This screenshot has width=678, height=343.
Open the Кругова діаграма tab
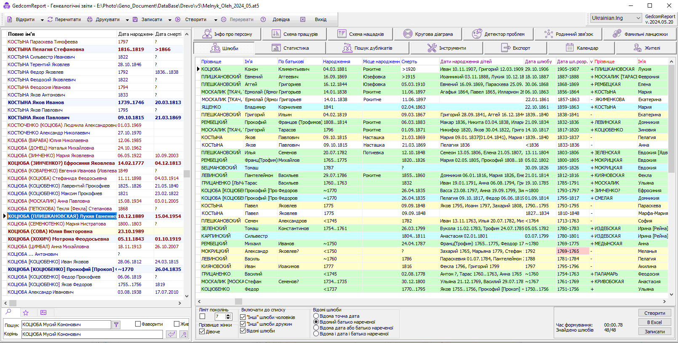(428, 34)
